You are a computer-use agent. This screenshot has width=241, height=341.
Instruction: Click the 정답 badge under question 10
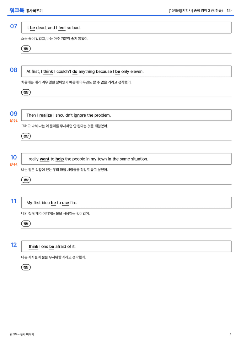click(x=26, y=180)
